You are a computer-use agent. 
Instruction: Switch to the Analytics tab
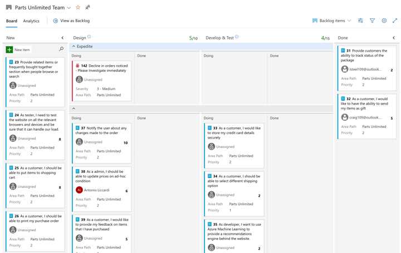click(x=31, y=21)
